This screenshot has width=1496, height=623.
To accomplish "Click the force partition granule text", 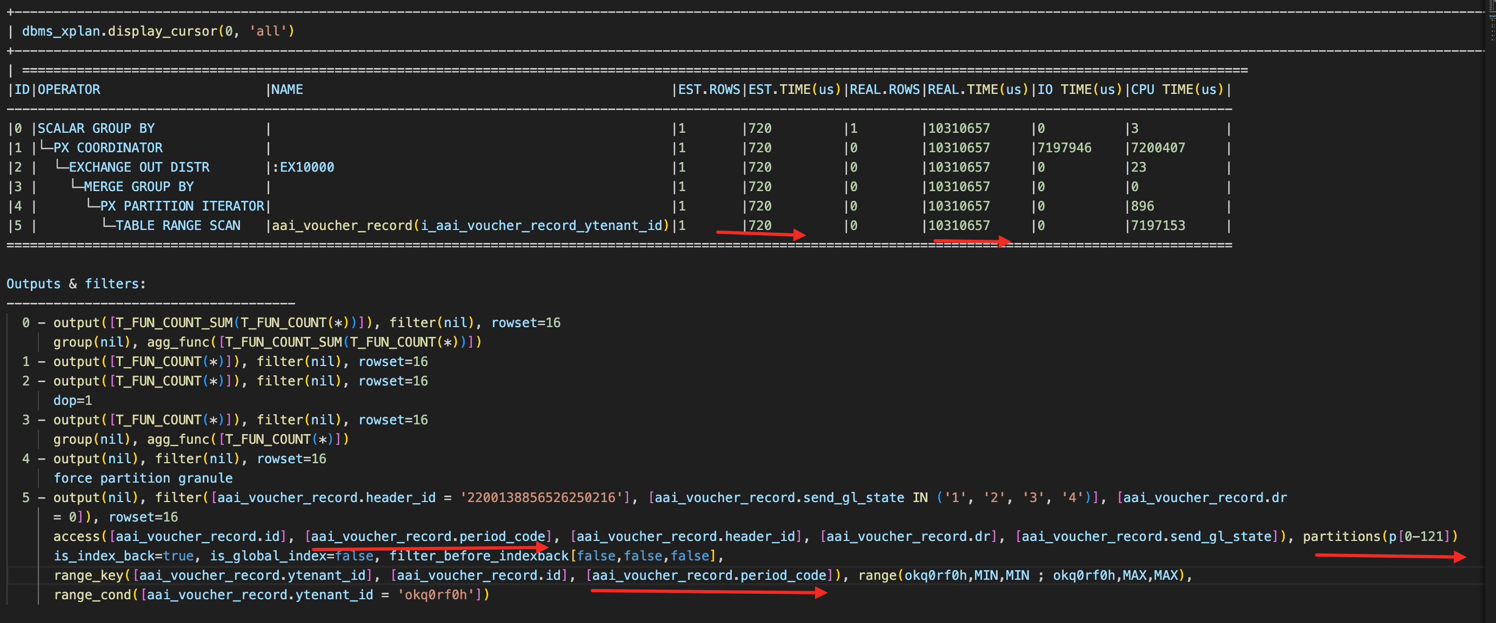I will tap(143, 478).
